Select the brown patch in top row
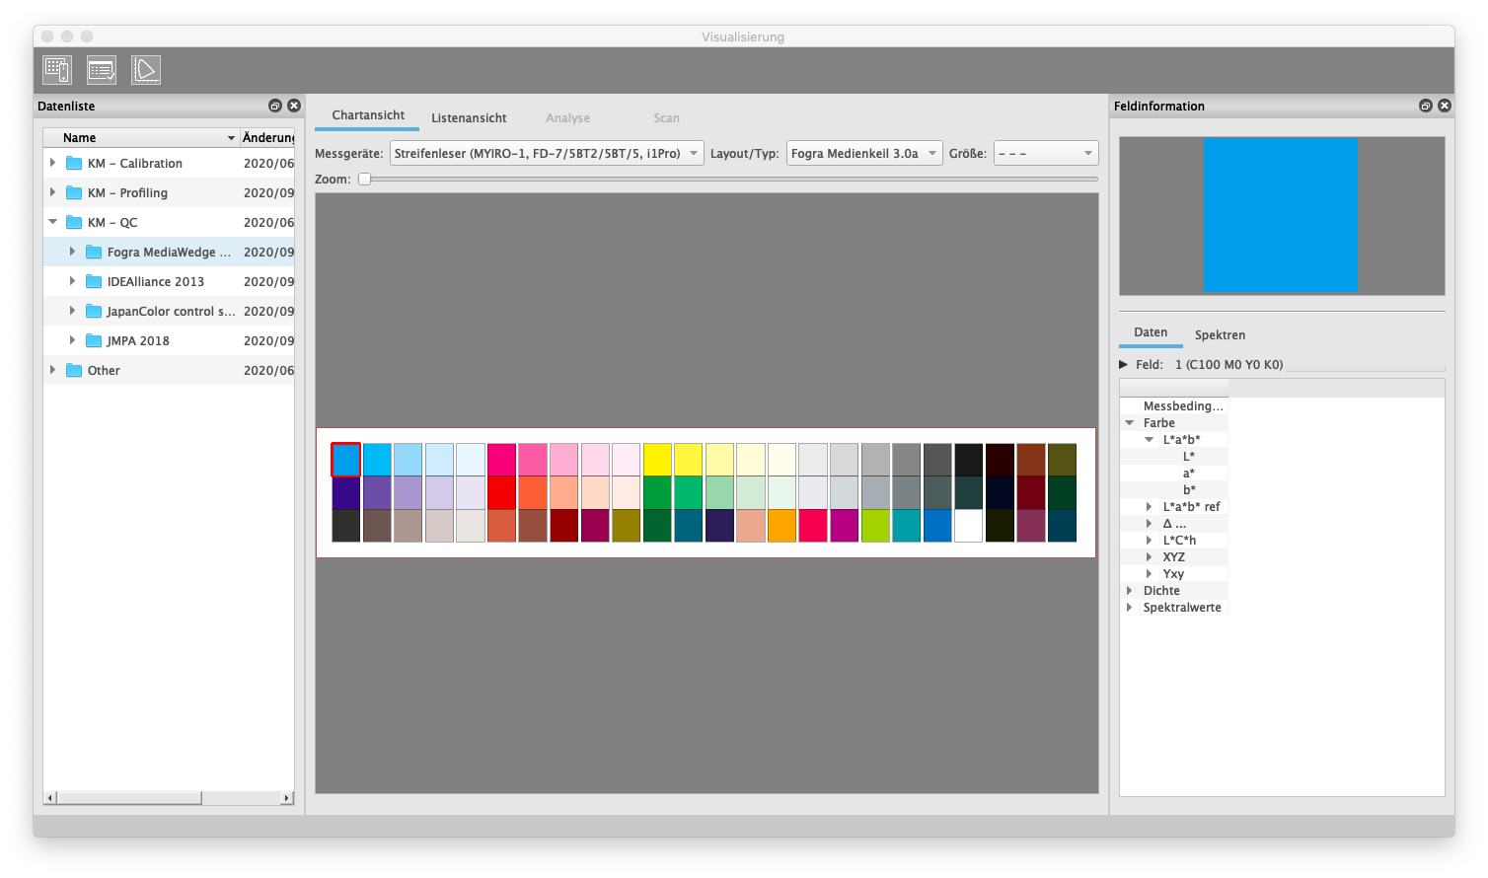The width and height of the screenshot is (1488, 878). pyautogui.click(x=1030, y=460)
